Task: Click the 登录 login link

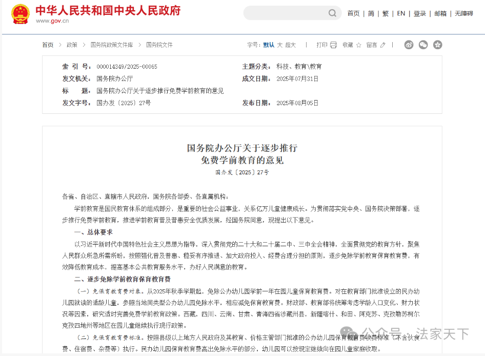Action: coord(420,13)
